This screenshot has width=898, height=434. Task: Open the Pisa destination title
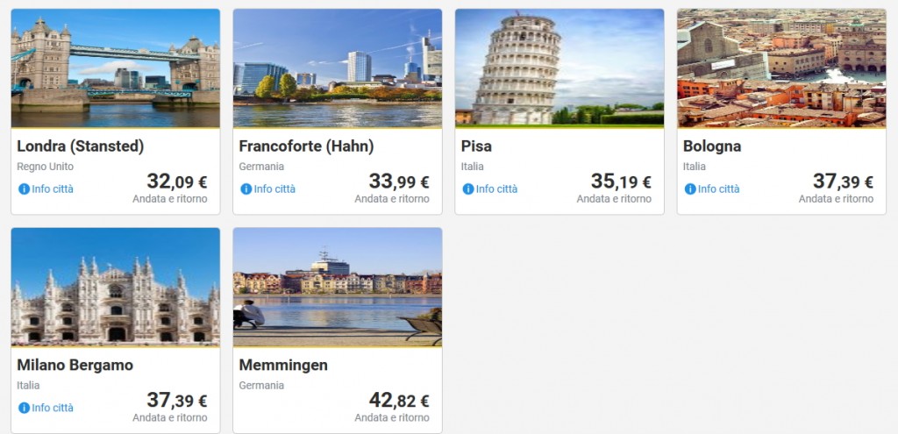pos(477,146)
